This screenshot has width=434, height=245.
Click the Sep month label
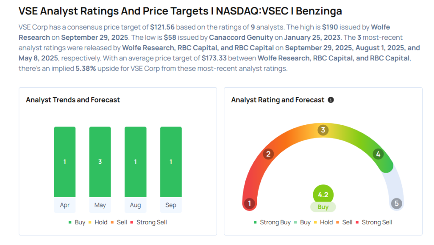pyautogui.click(x=171, y=205)
